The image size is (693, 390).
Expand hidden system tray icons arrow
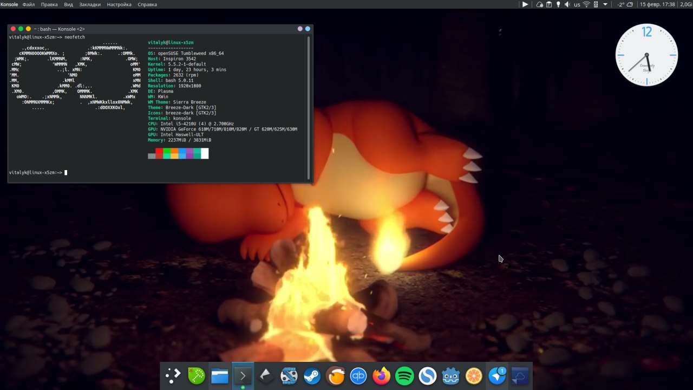pos(605,4)
